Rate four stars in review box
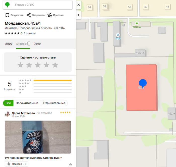The height and width of the screenshot is (167, 176). [x=47, y=65]
